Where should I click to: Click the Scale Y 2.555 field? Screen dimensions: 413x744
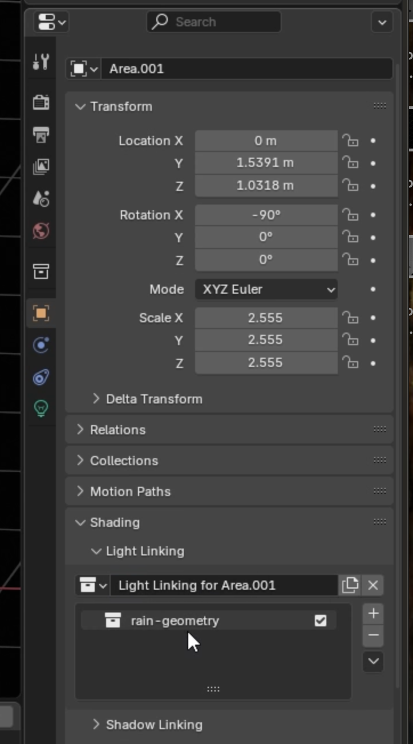[x=266, y=340]
